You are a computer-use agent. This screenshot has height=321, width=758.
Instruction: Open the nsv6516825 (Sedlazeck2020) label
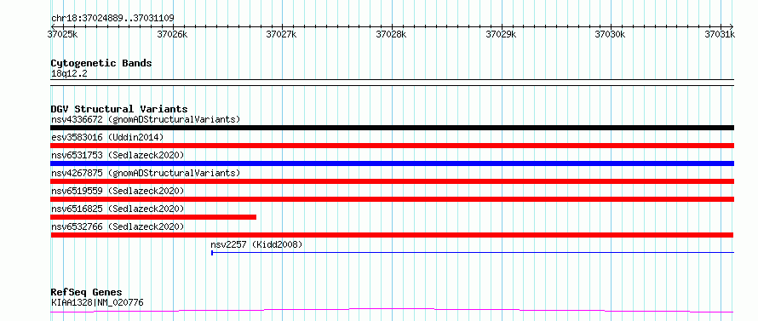tap(118, 209)
